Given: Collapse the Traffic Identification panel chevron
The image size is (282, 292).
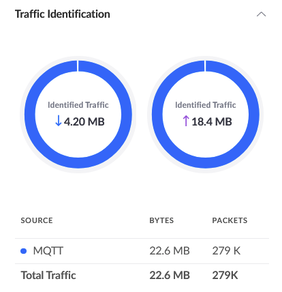Looking at the screenshot, I should (x=261, y=14).
